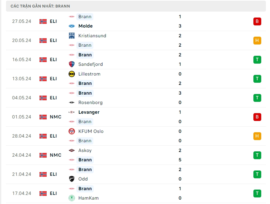Click the Kristiansund club crest icon
This screenshot has width=270, height=204.
point(72,36)
